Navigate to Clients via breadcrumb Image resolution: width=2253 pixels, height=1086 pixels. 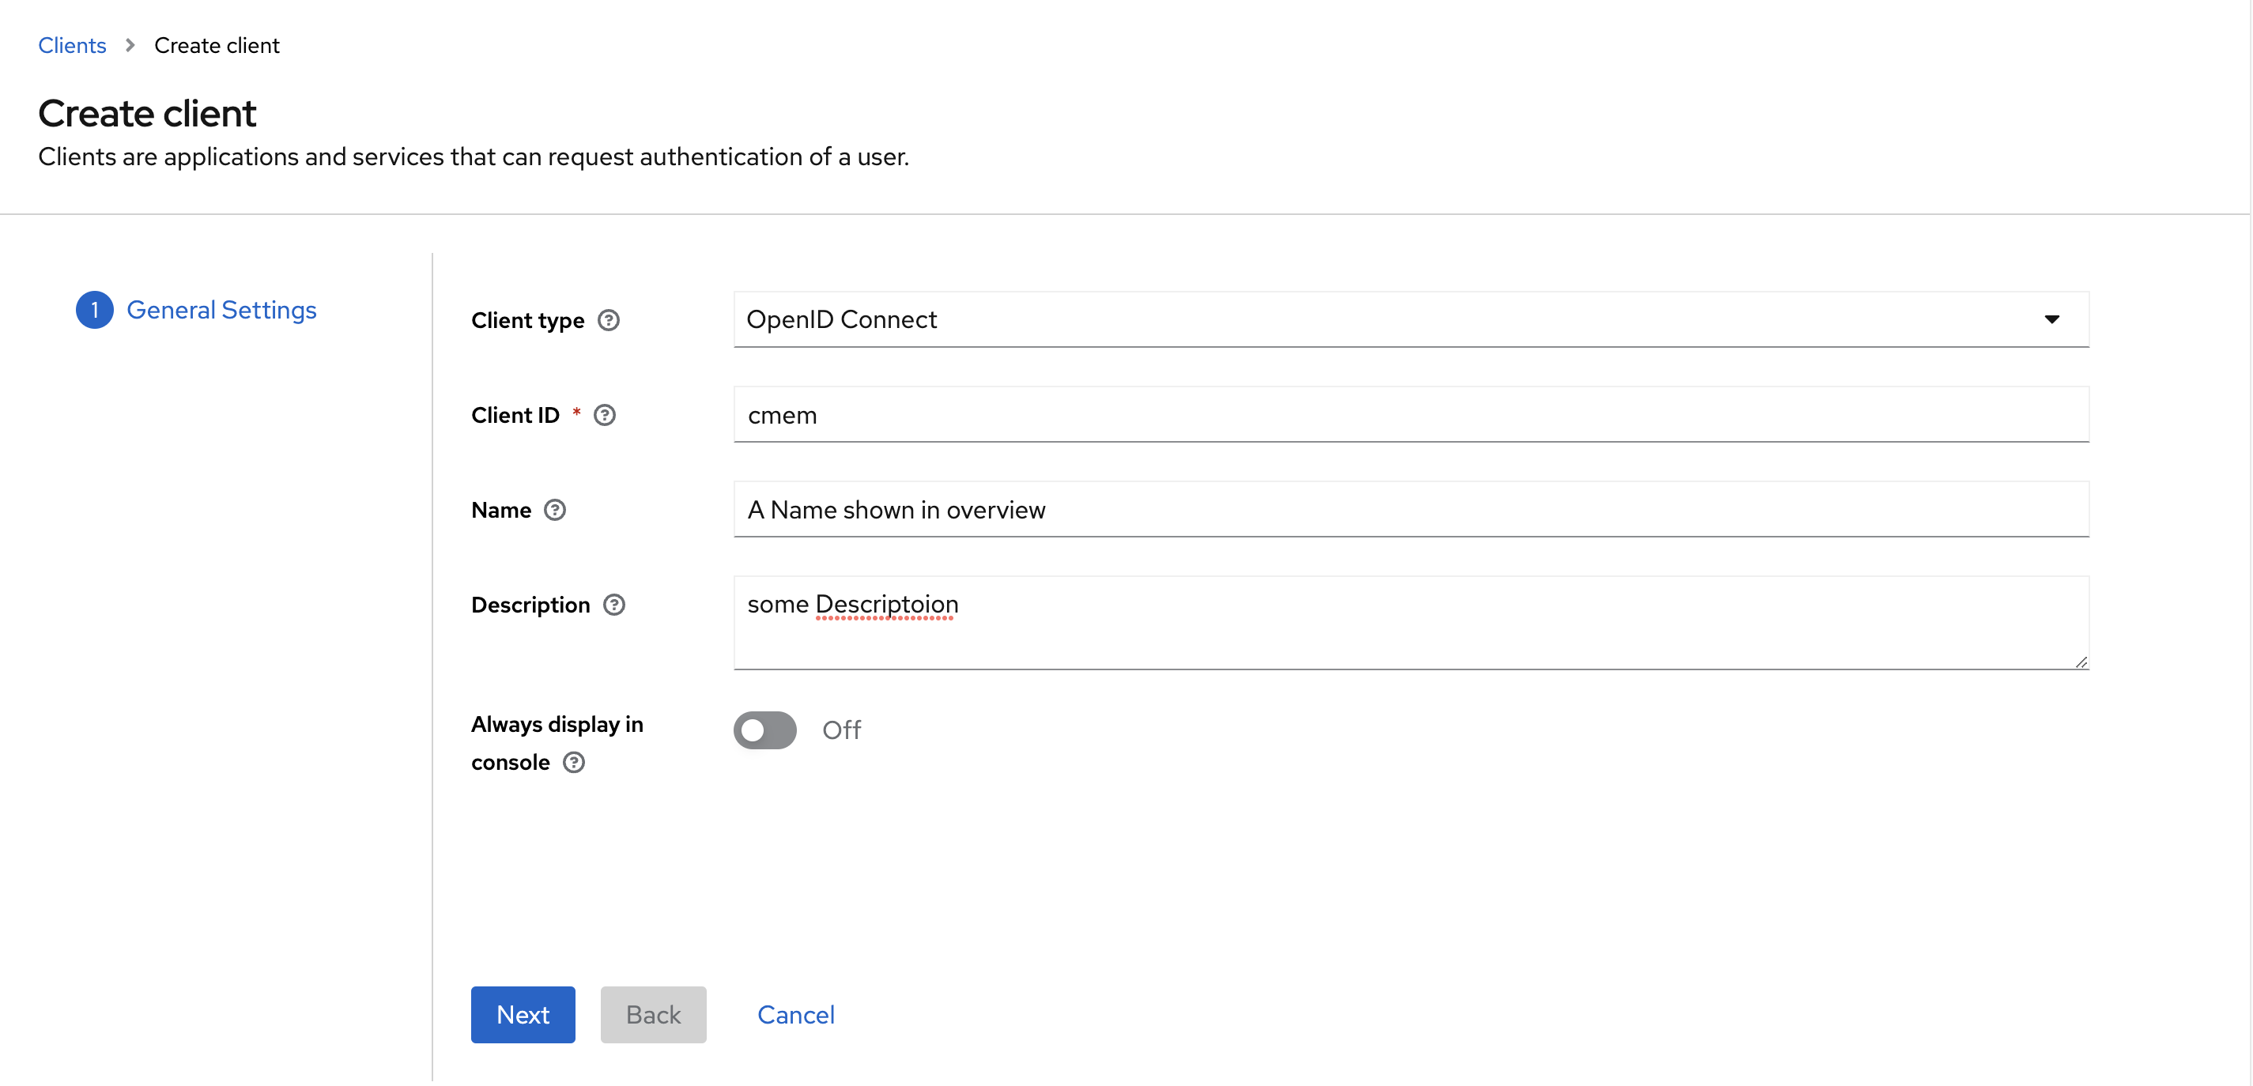click(72, 44)
